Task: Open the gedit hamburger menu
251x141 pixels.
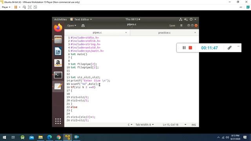Action: pyautogui.click(x=181, y=25)
